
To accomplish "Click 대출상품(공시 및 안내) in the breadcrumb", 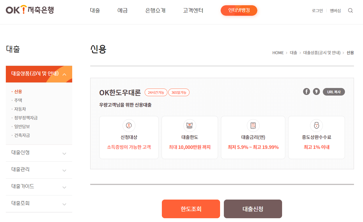I will coord(322,53).
